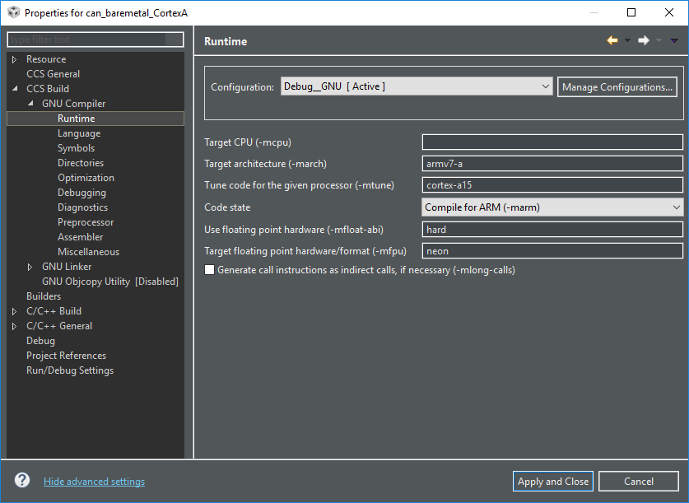This screenshot has height=503, width=689.
Task: Click the GNU Compiler label
Action: click(x=74, y=104)
